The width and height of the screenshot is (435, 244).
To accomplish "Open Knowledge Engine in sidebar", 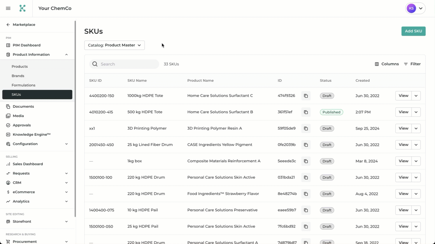I will pyautogui.click(x=31, y=135).
